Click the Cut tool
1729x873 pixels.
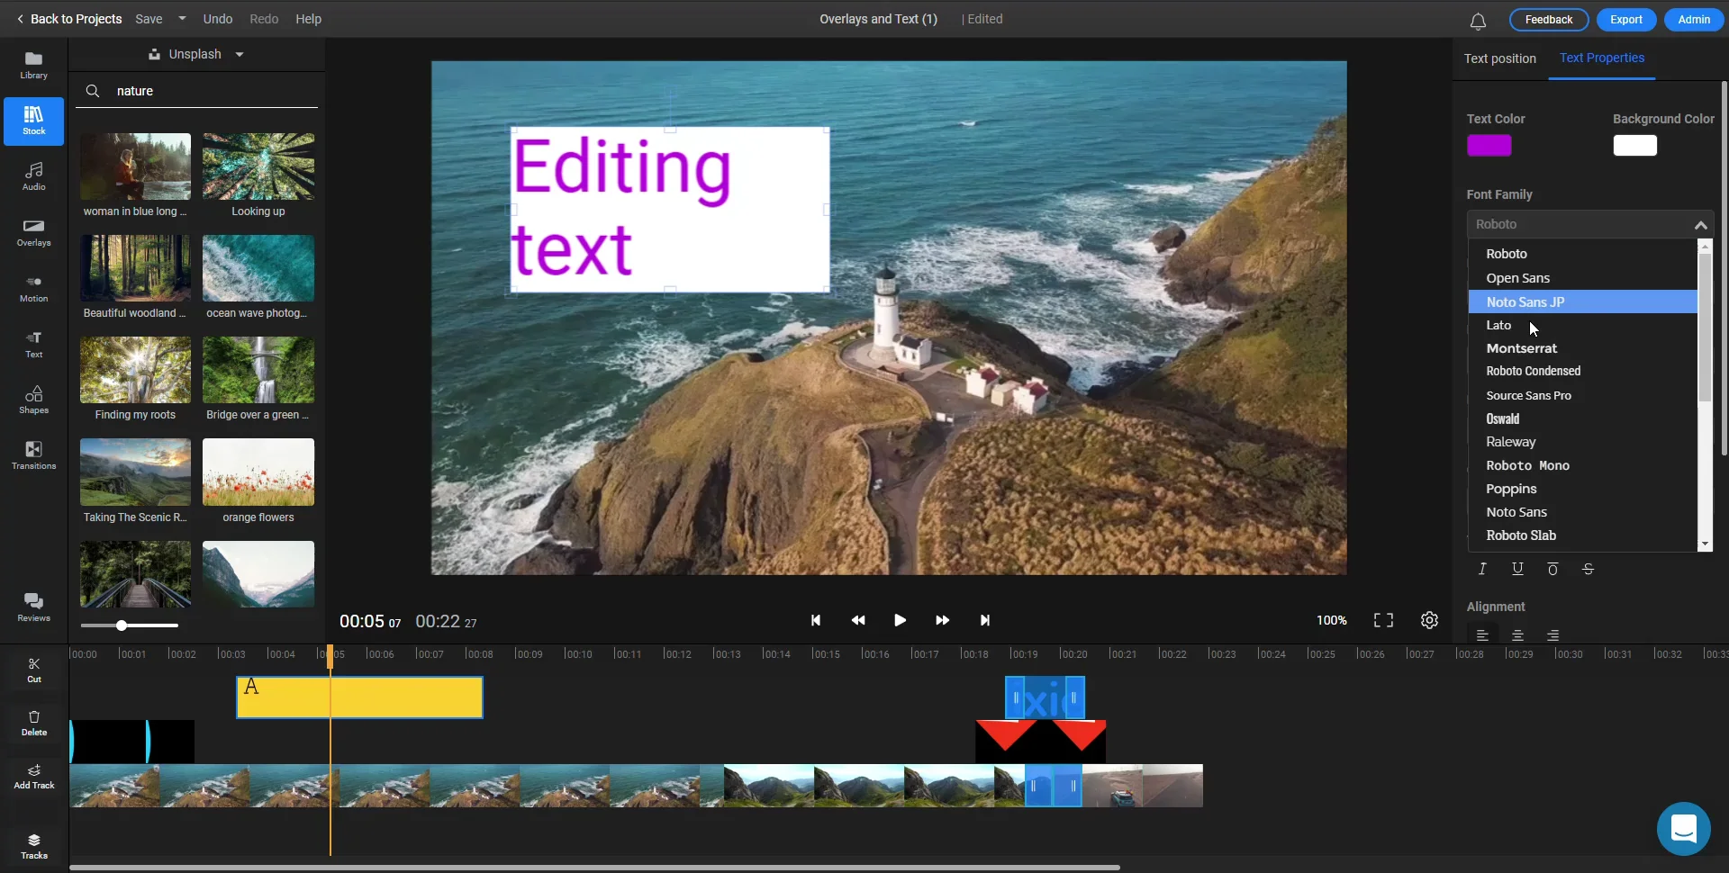33,670
